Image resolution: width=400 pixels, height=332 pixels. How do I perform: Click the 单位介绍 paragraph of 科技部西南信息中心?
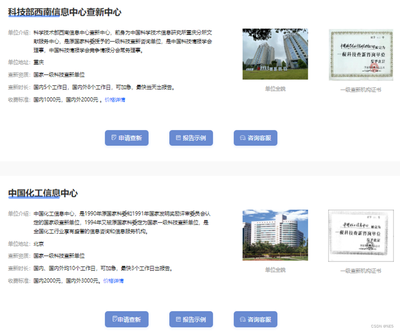(123, 41)
